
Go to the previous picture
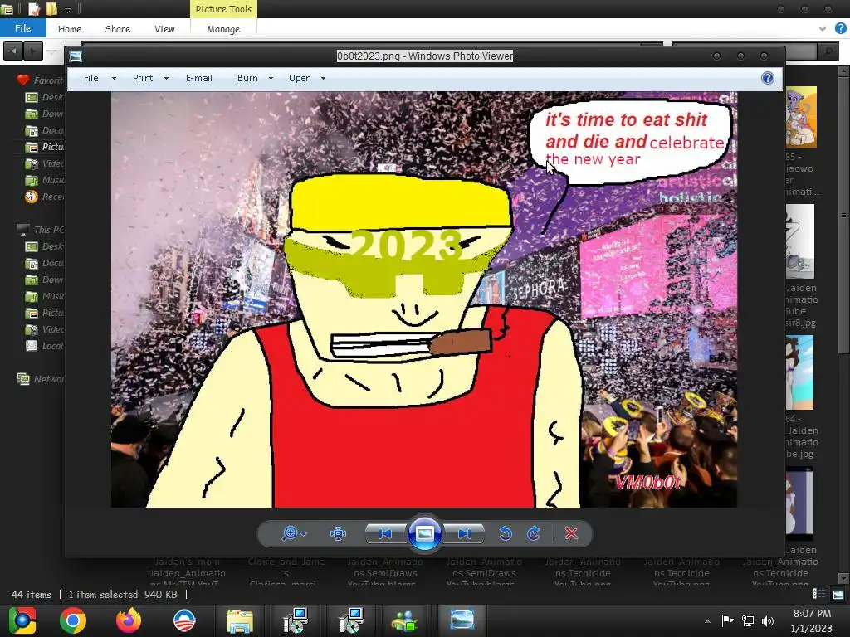385,533
